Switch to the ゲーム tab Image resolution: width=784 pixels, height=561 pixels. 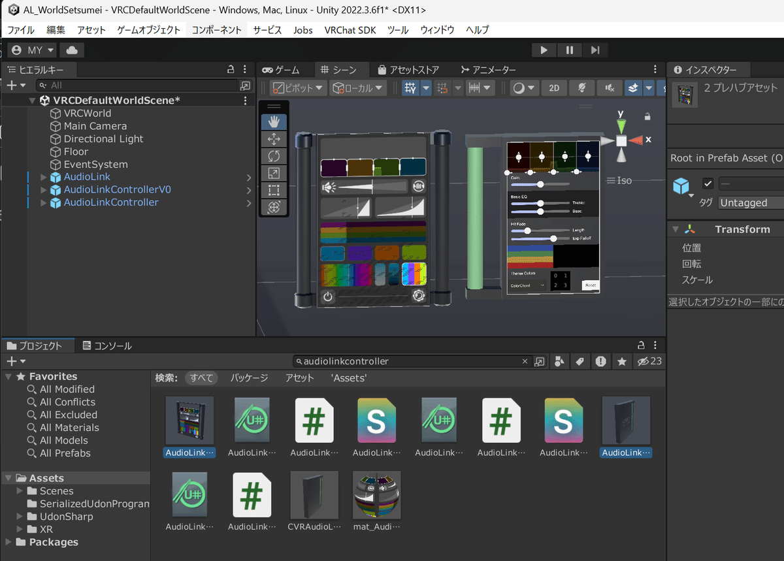[x=280, y=70]
